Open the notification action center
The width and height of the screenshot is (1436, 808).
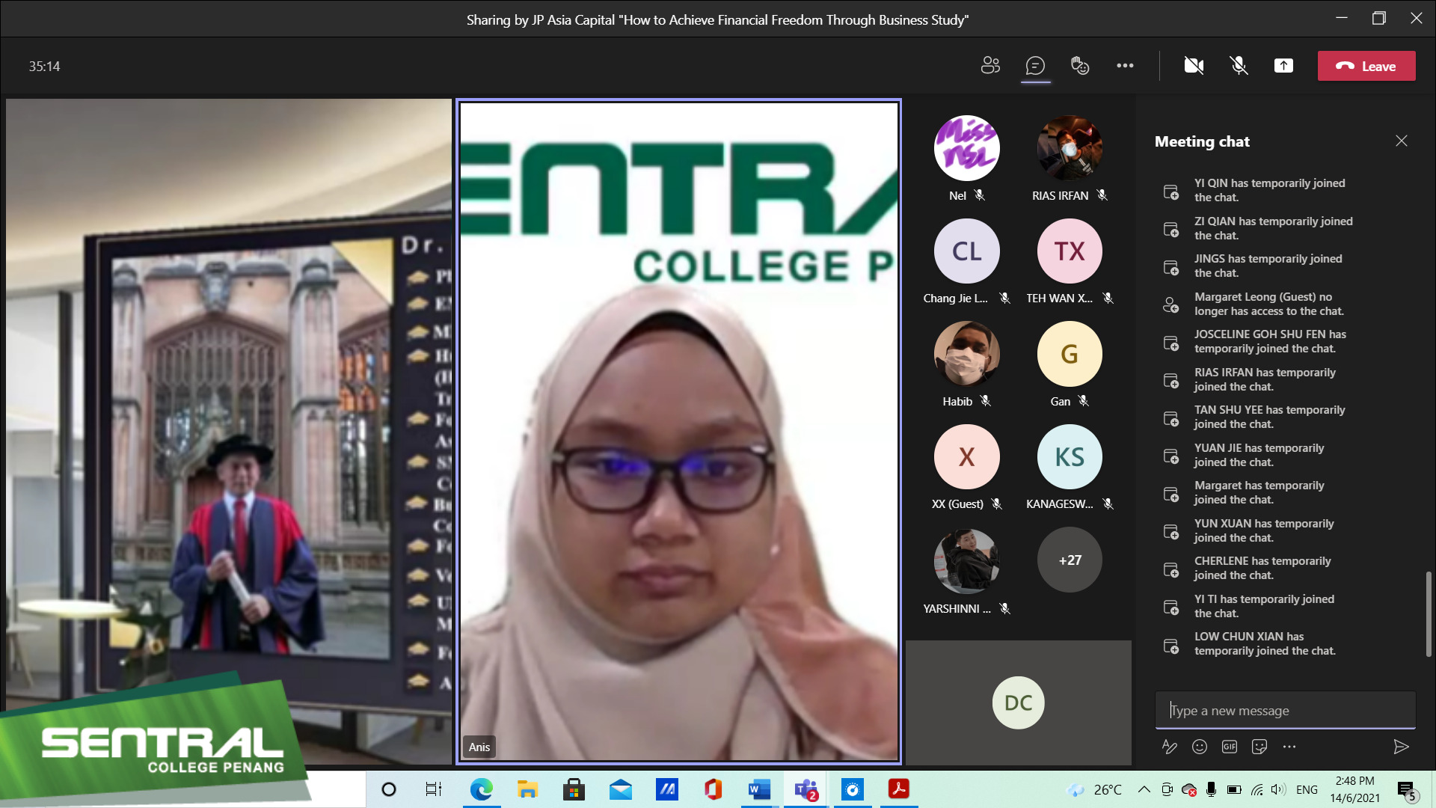point(1407,789)
